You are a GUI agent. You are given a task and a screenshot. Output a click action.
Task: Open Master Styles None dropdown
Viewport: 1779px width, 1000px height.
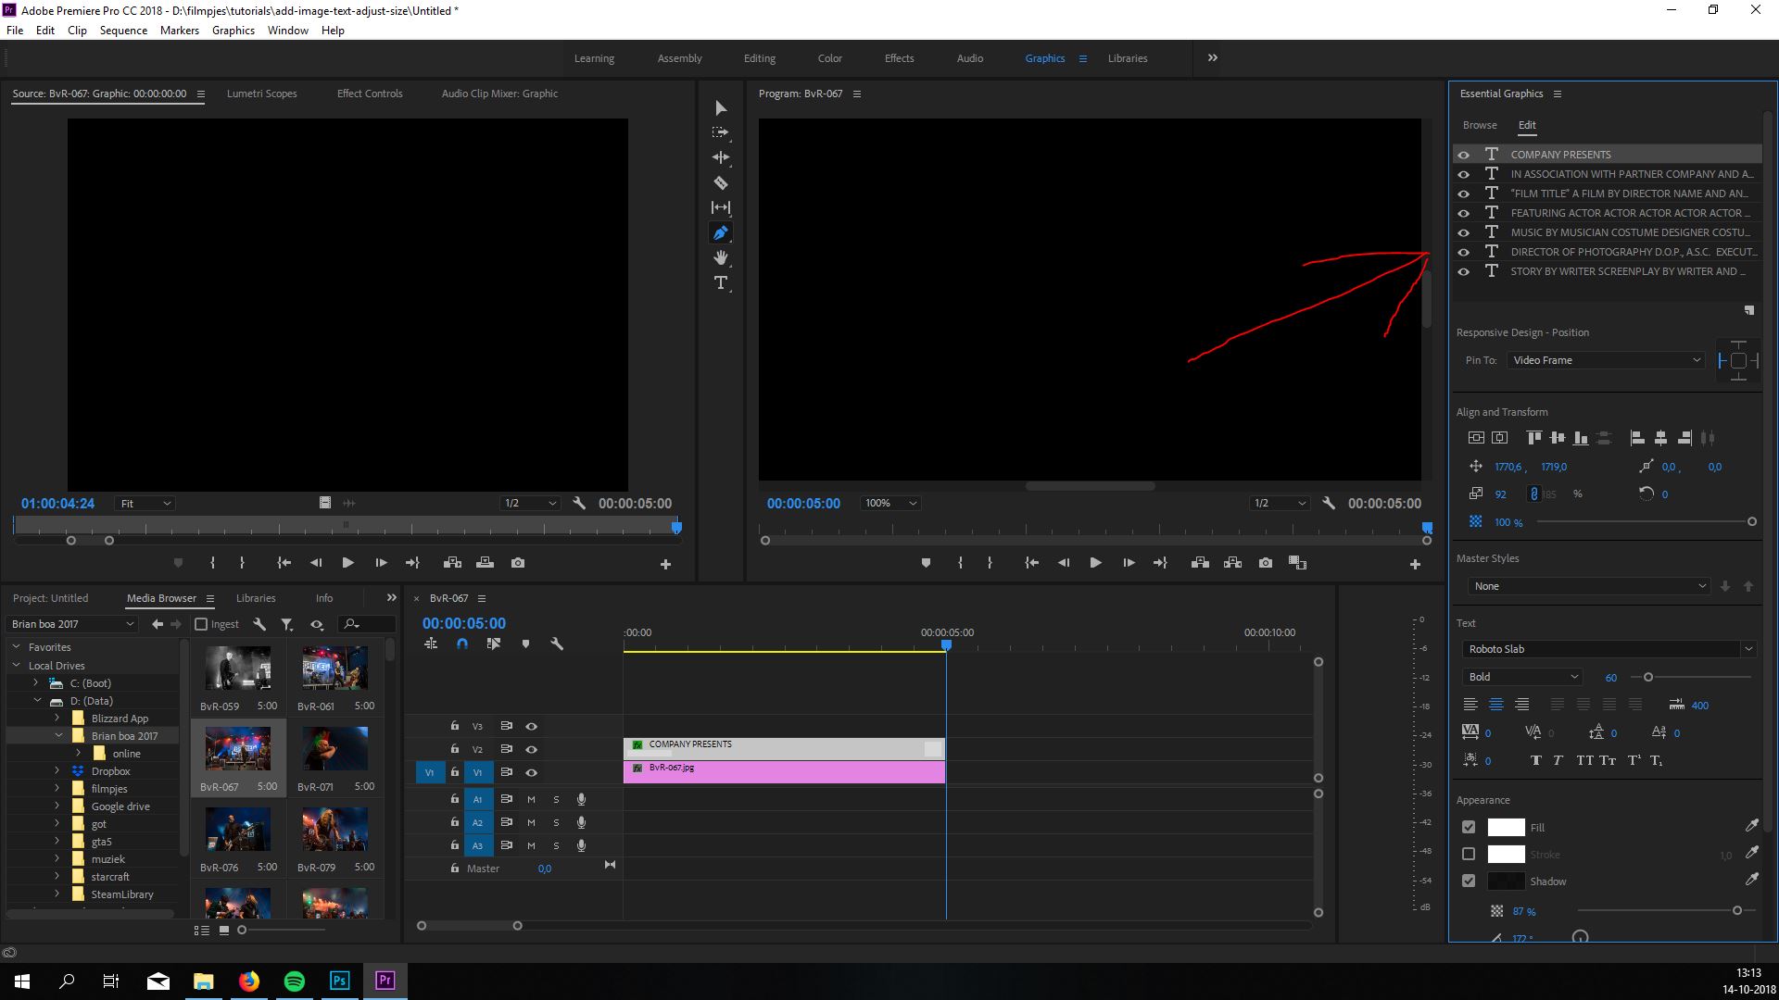tap(1588, 586)
